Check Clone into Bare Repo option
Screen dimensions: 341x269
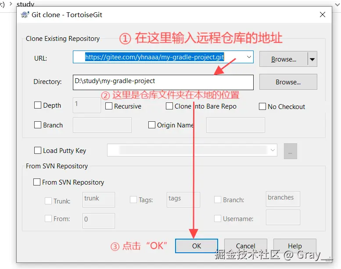169,106
